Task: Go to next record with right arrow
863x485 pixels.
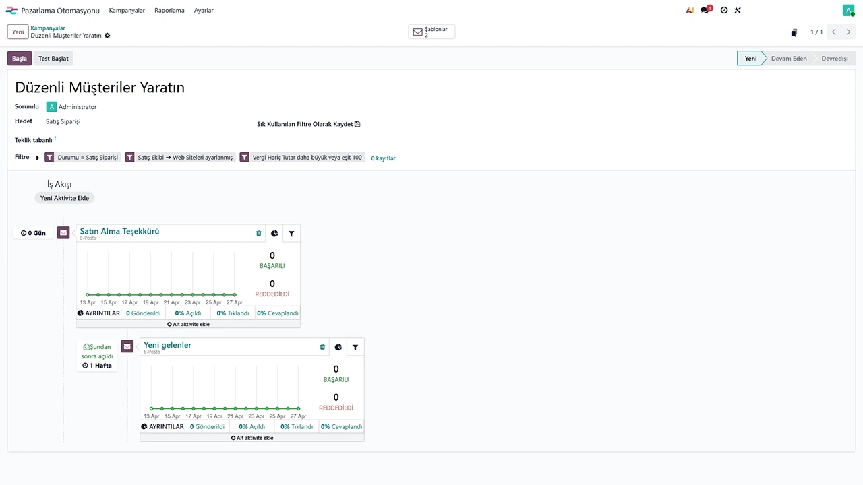Action: [x=848, y=32]
